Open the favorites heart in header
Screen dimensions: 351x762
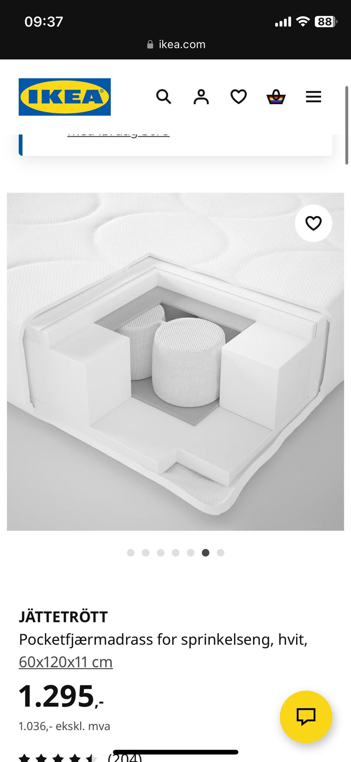[239, 97]
